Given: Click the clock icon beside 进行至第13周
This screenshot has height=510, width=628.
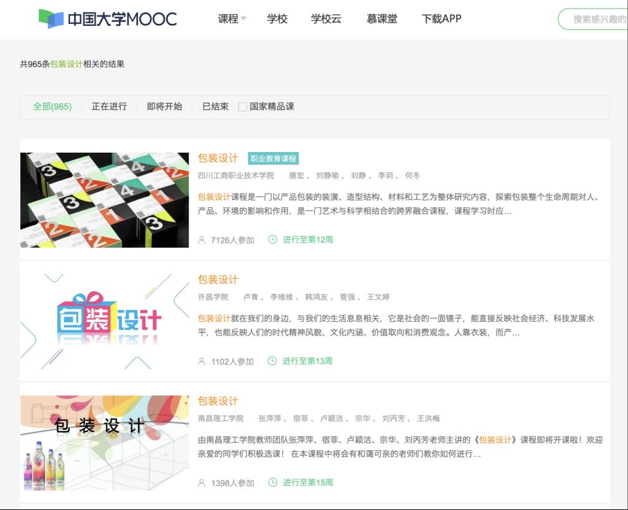Looking at the screenshot, I should (x=272, y=360).
